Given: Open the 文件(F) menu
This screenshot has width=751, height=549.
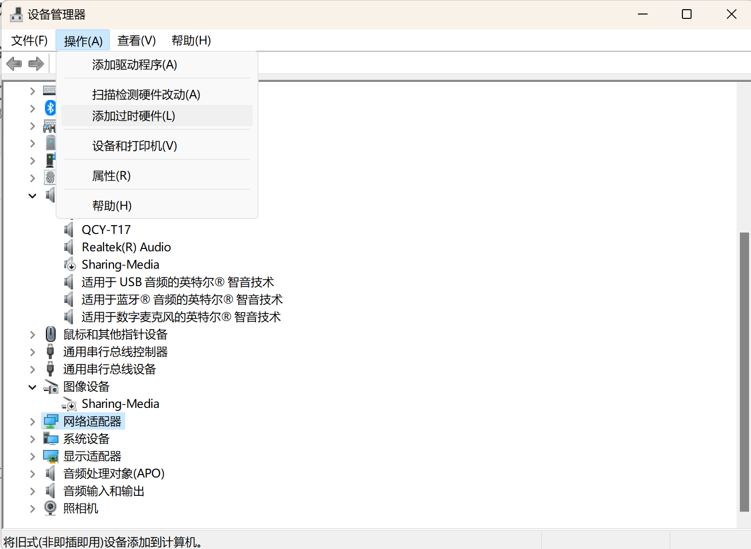Looking at the screenshot, I should 29,41.
